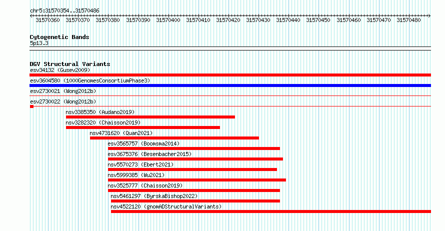Click ruler position 31570360
The width and height of the screenshot is (445, 231).
[x=47, y=20]
